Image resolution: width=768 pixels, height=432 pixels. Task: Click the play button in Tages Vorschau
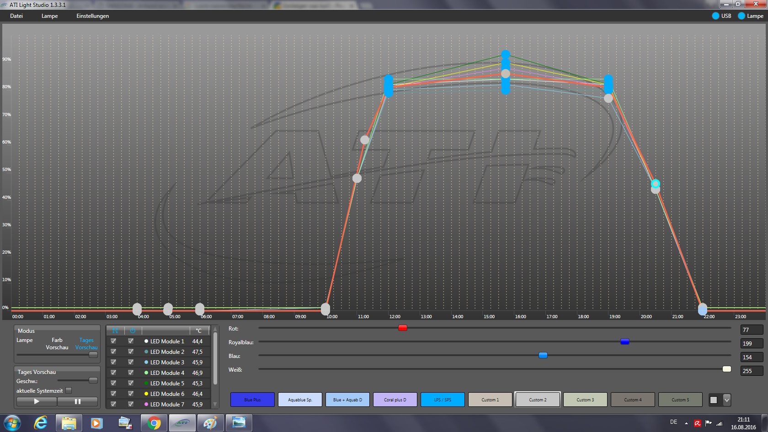(x=37, y=401)
